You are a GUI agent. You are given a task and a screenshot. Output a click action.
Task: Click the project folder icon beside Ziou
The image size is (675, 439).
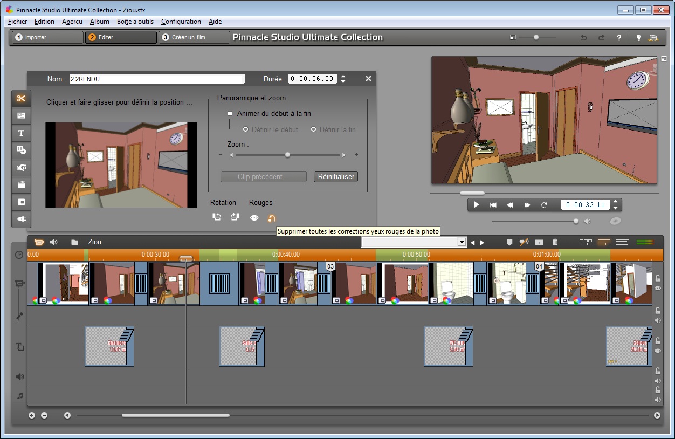[74, 242]
